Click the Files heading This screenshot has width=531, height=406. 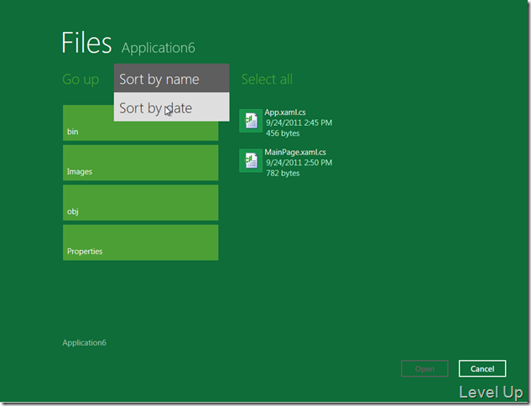pyautogui.click(x=86, y=43)
